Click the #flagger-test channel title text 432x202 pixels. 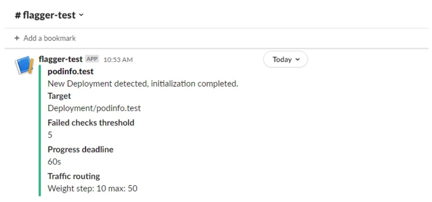click(45, 15)
